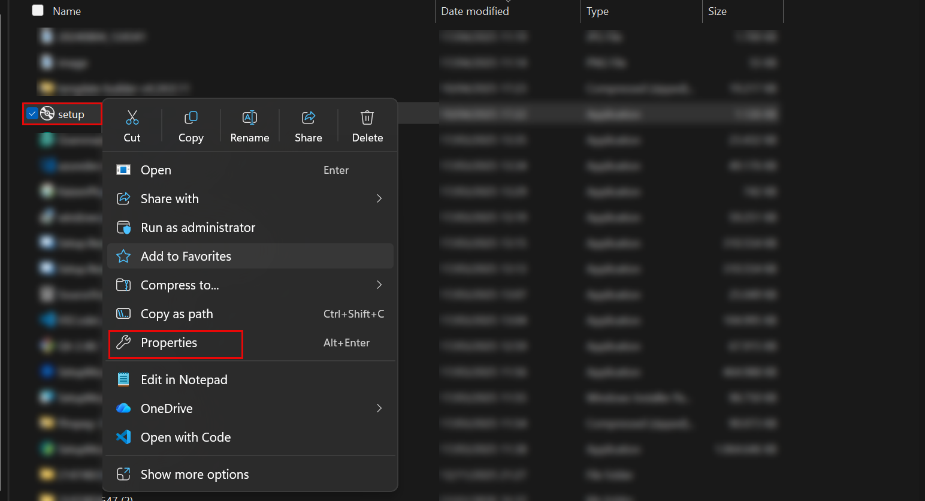This screenshot has width=925, height=501.
Task: Expand the Compress to submenu arrow
Action: (x=379, y=285)
